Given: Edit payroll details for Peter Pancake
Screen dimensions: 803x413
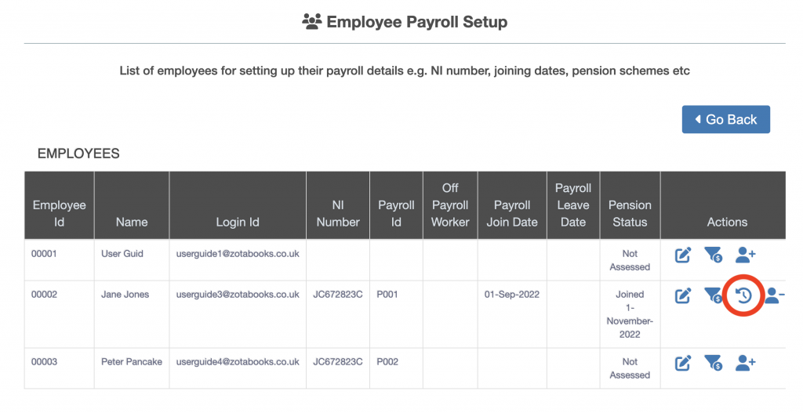Looking at the screenshot, I should [683, 363].
